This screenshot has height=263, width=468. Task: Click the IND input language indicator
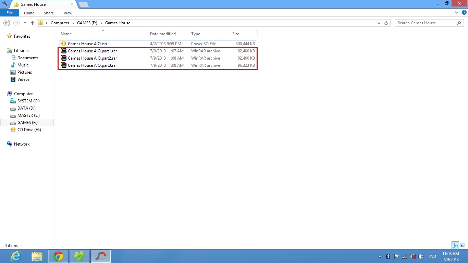coord(432,256)
